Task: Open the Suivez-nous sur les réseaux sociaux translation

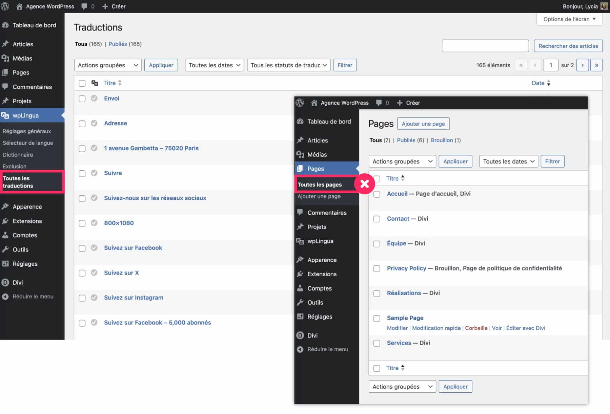Action: click(x=155, y=198)
